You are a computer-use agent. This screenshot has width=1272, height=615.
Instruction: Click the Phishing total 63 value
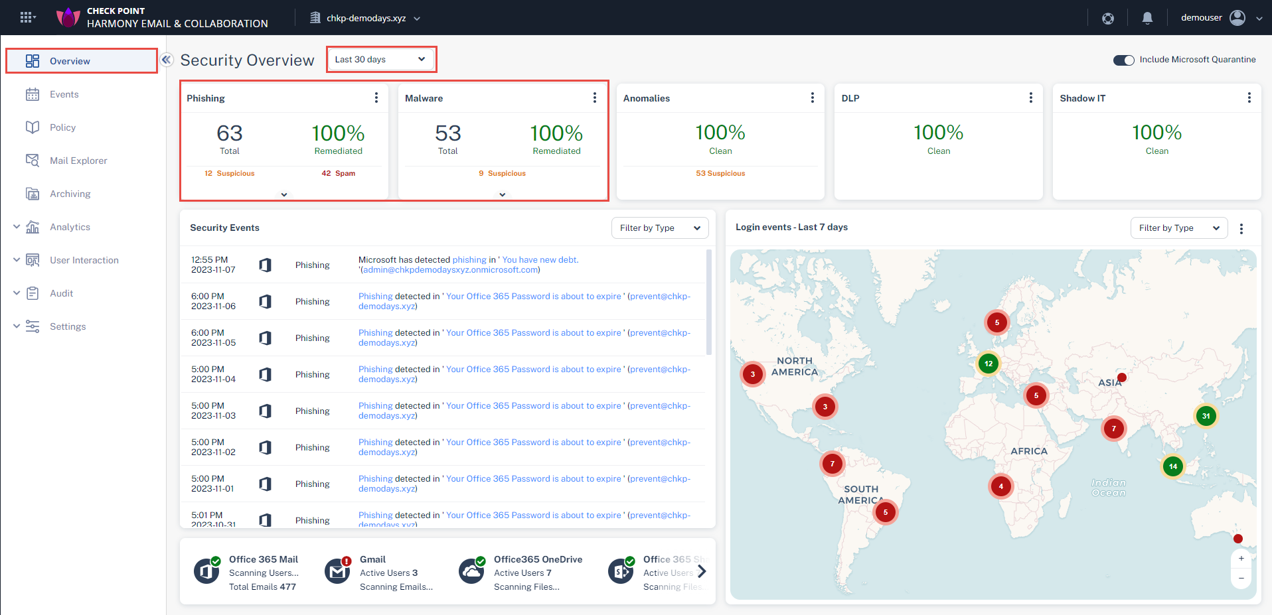pos(230,133)
